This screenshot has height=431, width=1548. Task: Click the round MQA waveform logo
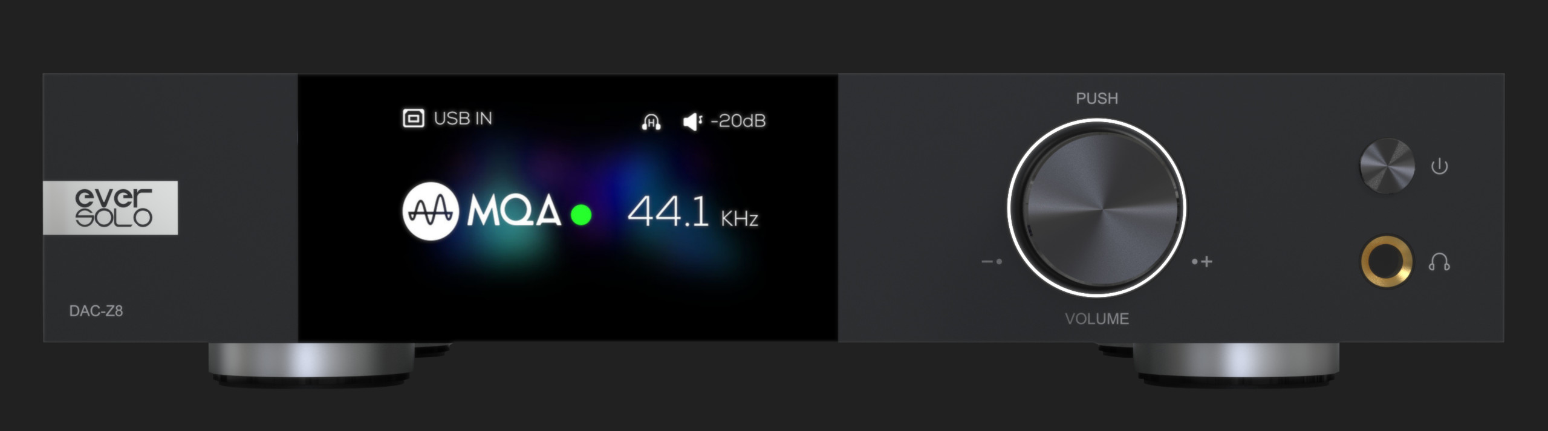(431, 212)
